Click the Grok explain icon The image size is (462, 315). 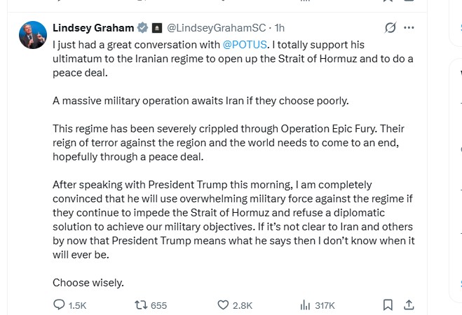(x=390, y=28)
